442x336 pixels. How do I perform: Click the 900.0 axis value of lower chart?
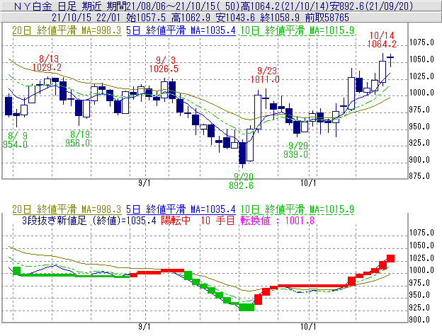point(419,320)
